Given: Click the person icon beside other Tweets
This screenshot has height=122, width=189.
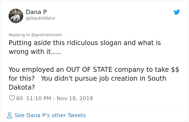Looking at the screenshot, I should pyautogui.click(x=10, y=116).
